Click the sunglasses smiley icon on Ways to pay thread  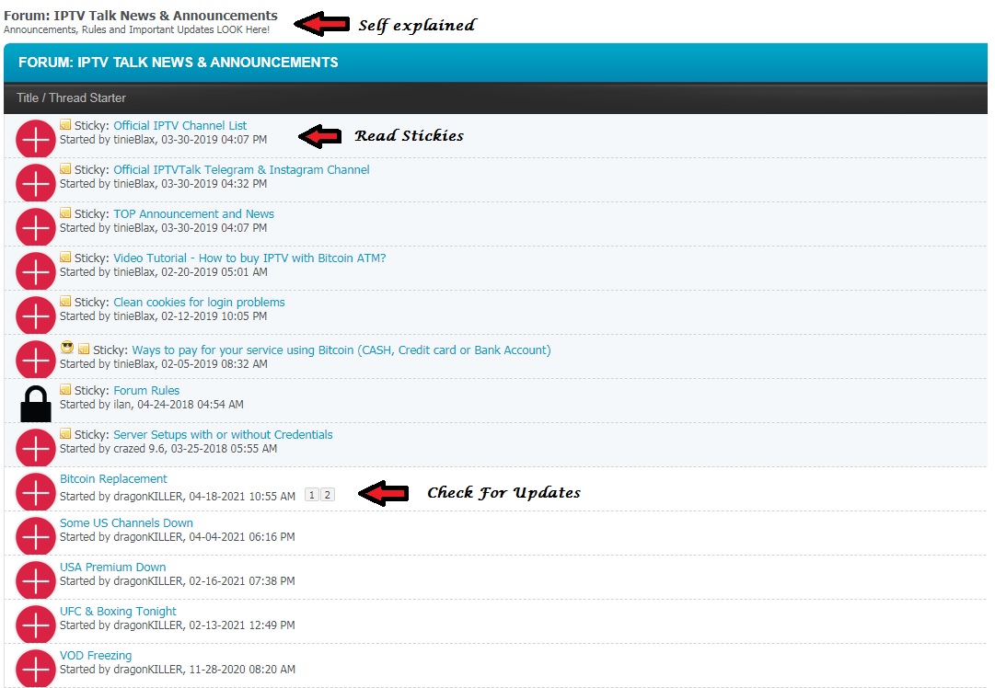[x=67, y=348]
